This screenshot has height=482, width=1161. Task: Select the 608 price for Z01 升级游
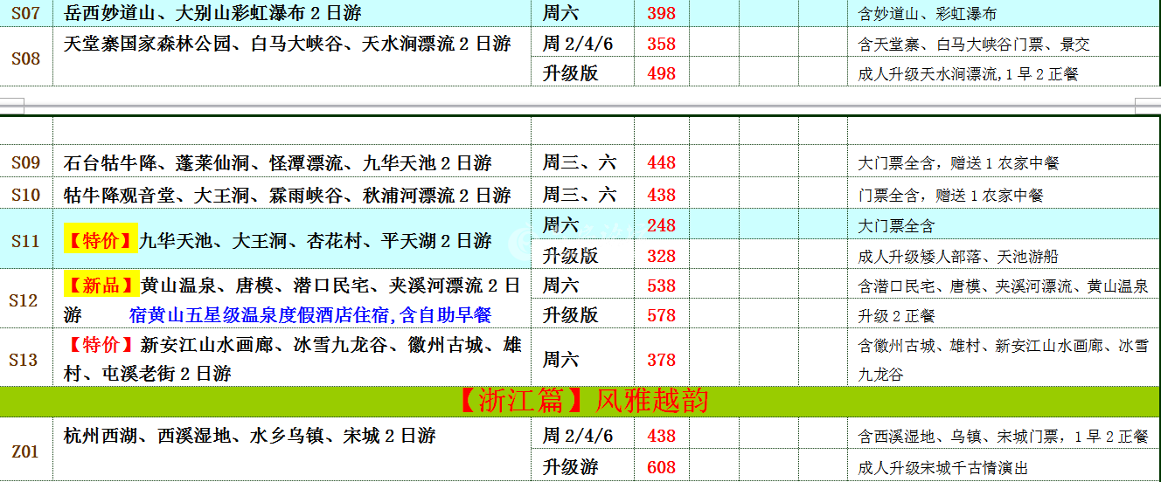(661, 467)
